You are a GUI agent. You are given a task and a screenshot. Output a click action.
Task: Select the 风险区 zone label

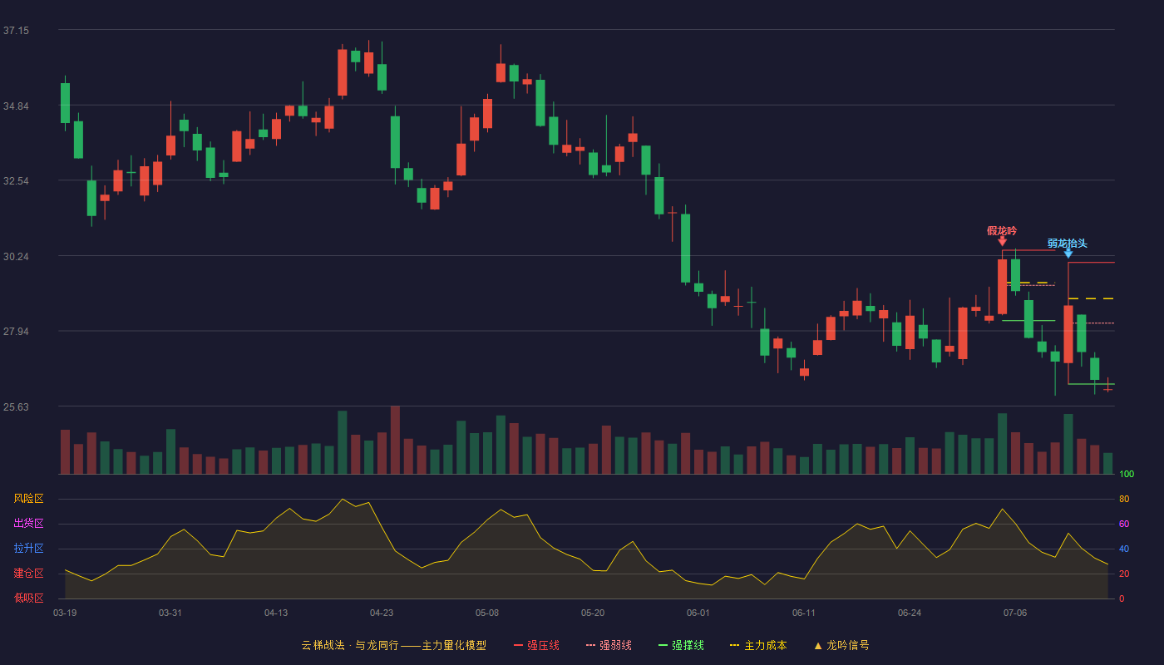(x=28, y=499)
